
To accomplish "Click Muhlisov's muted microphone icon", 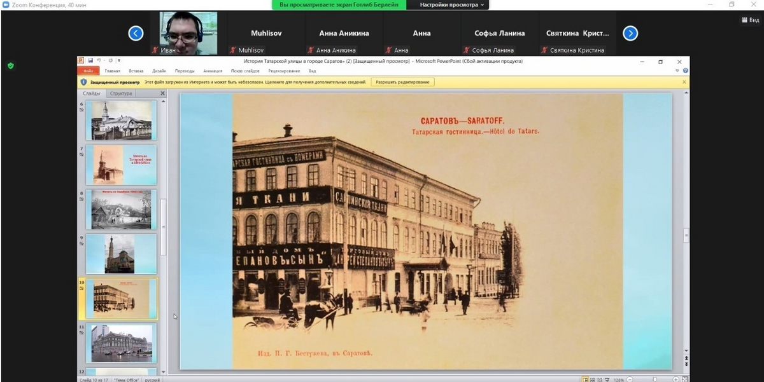I will (x=233, y=50).
